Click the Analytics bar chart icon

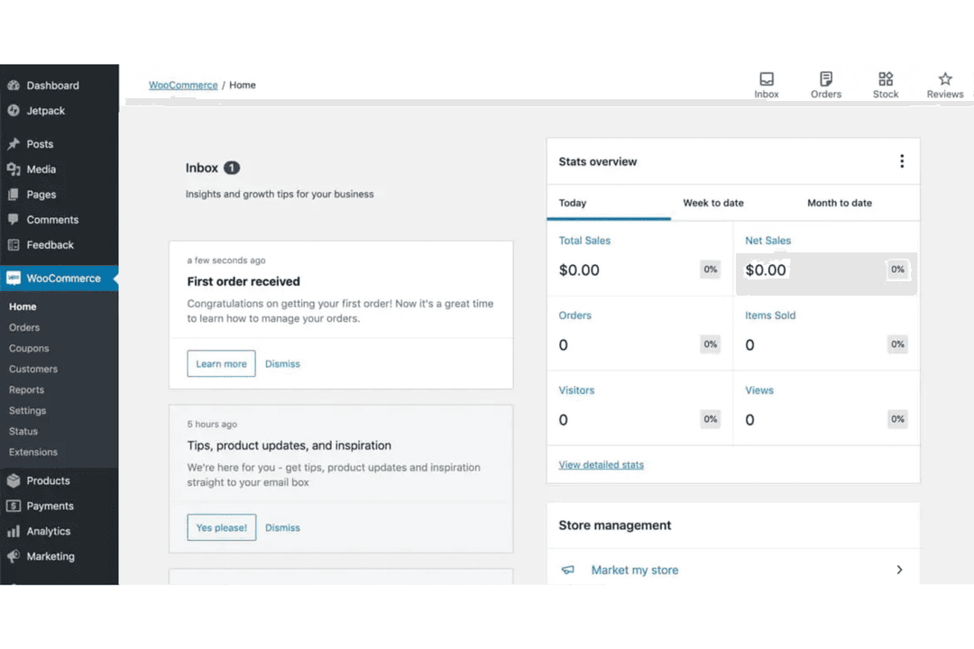tap(14, 531)
